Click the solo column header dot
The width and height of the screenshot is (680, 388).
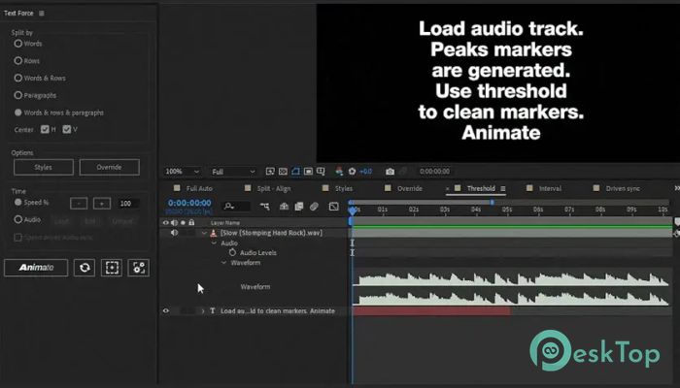(183, 222)
